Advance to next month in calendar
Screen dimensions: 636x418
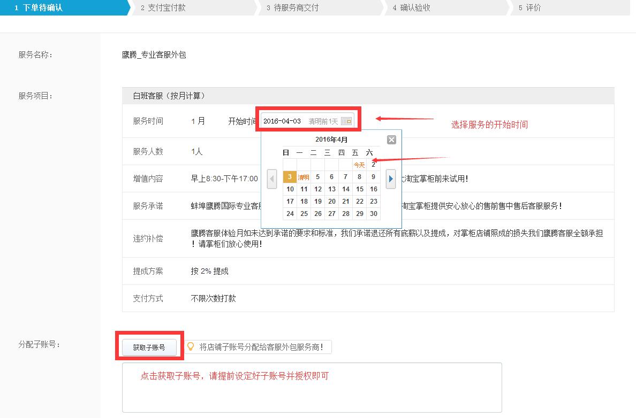click(x=391, y=179)
